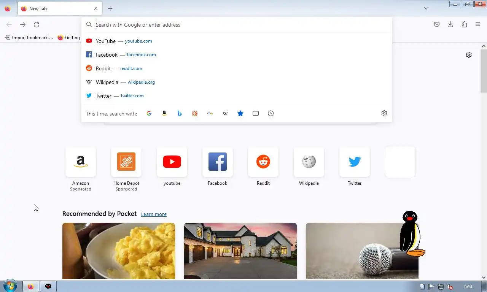
Task: Open a new tab with plus button
Action: pyautogui.click(x=110, y=8)
